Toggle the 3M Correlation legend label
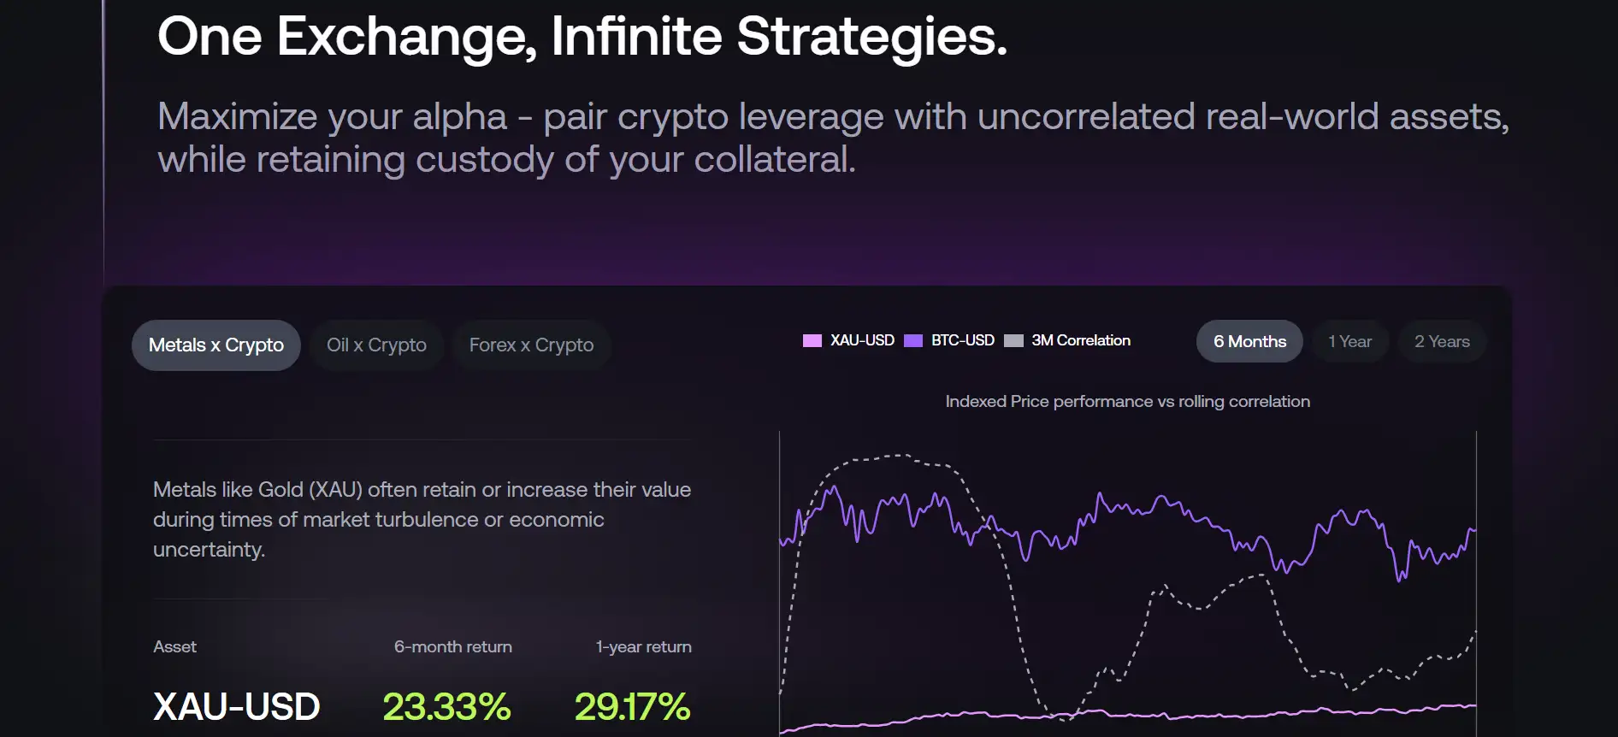This screenshot has width=1618, height=737. [x=1081, y=340]
